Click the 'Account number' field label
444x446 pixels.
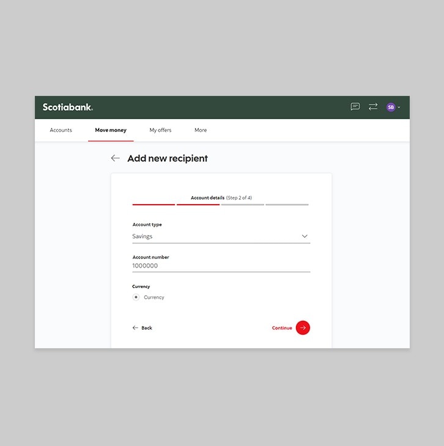[150, 257]
